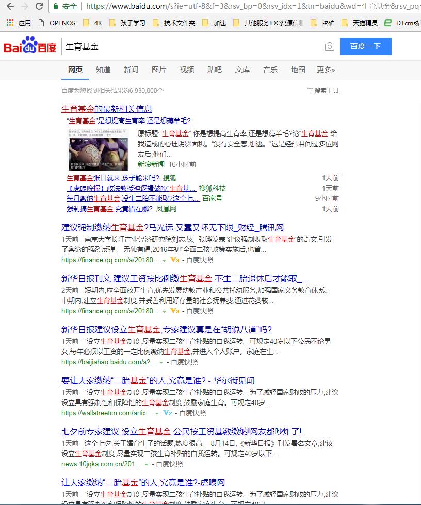Click the green secure lock icon
Screen dimensions: 421x505
point(56,6)
